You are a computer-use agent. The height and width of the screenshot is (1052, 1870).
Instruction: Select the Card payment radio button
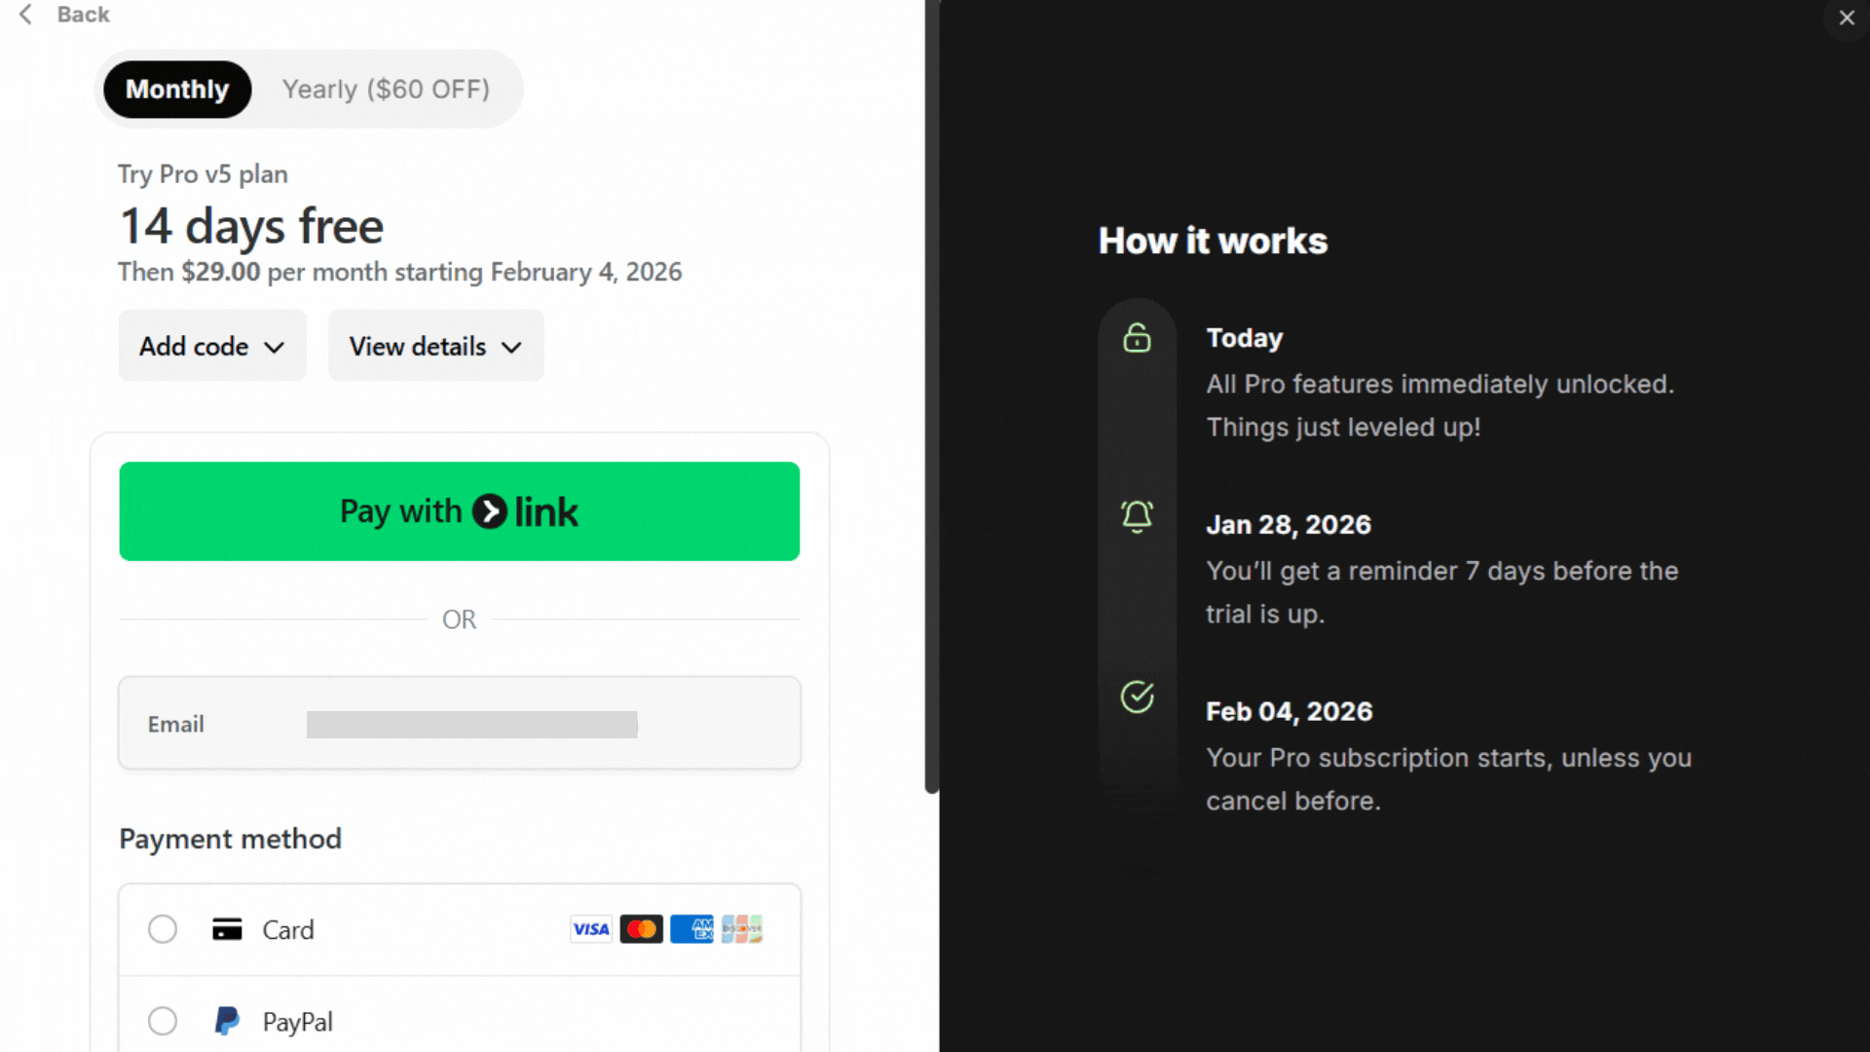coord(163,929)
